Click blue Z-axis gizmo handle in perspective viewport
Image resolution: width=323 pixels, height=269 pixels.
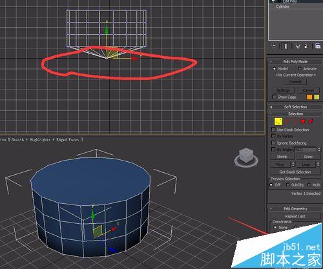[112, 250]
